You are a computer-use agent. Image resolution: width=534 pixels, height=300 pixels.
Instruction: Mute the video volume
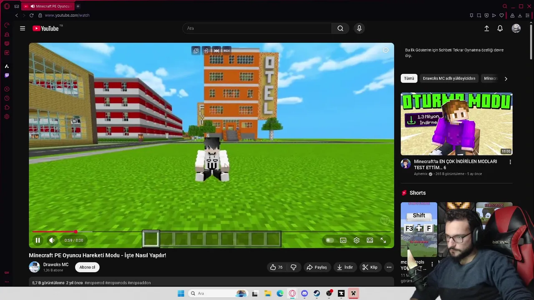pos(52,240)
